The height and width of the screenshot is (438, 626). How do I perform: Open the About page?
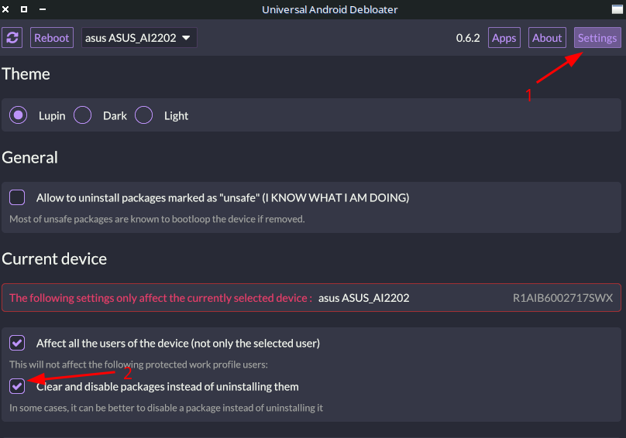(x=547, y=38)
